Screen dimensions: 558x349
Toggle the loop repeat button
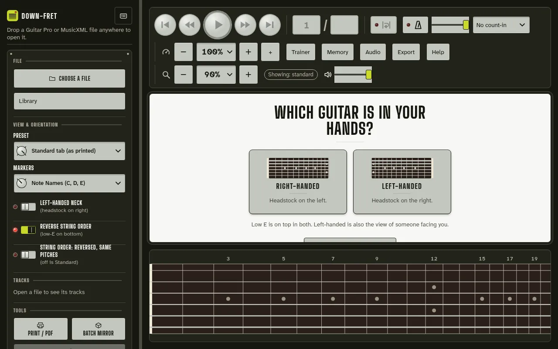tap(384, 25)
